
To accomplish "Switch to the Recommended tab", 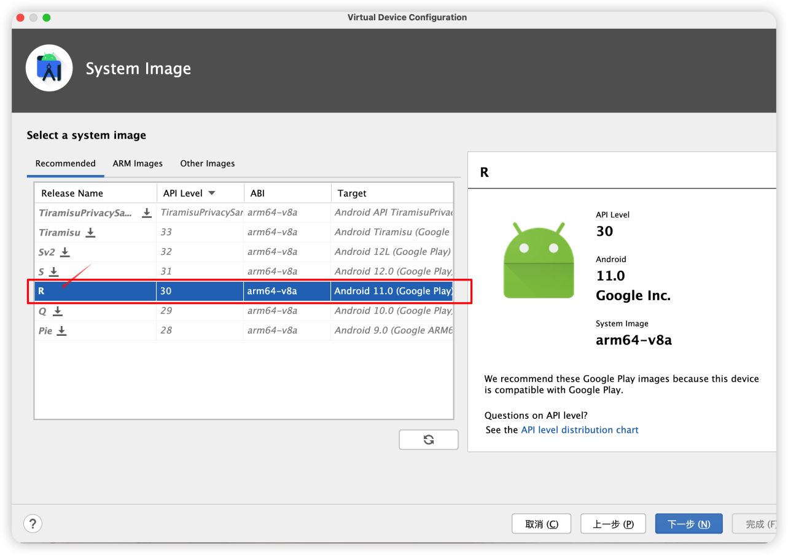I will point(66,164).
